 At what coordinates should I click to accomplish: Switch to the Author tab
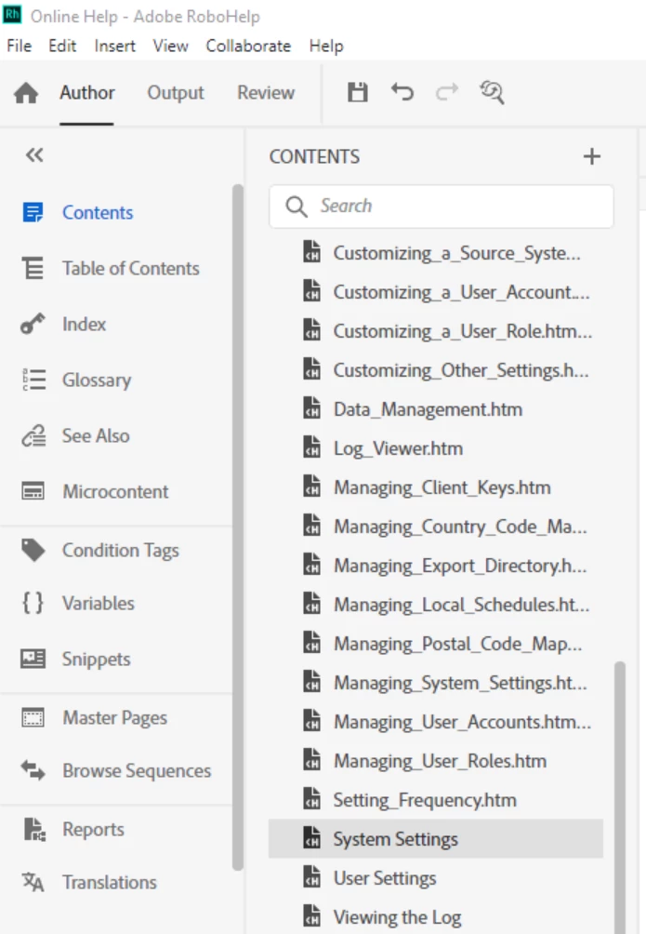click(87, 93)
